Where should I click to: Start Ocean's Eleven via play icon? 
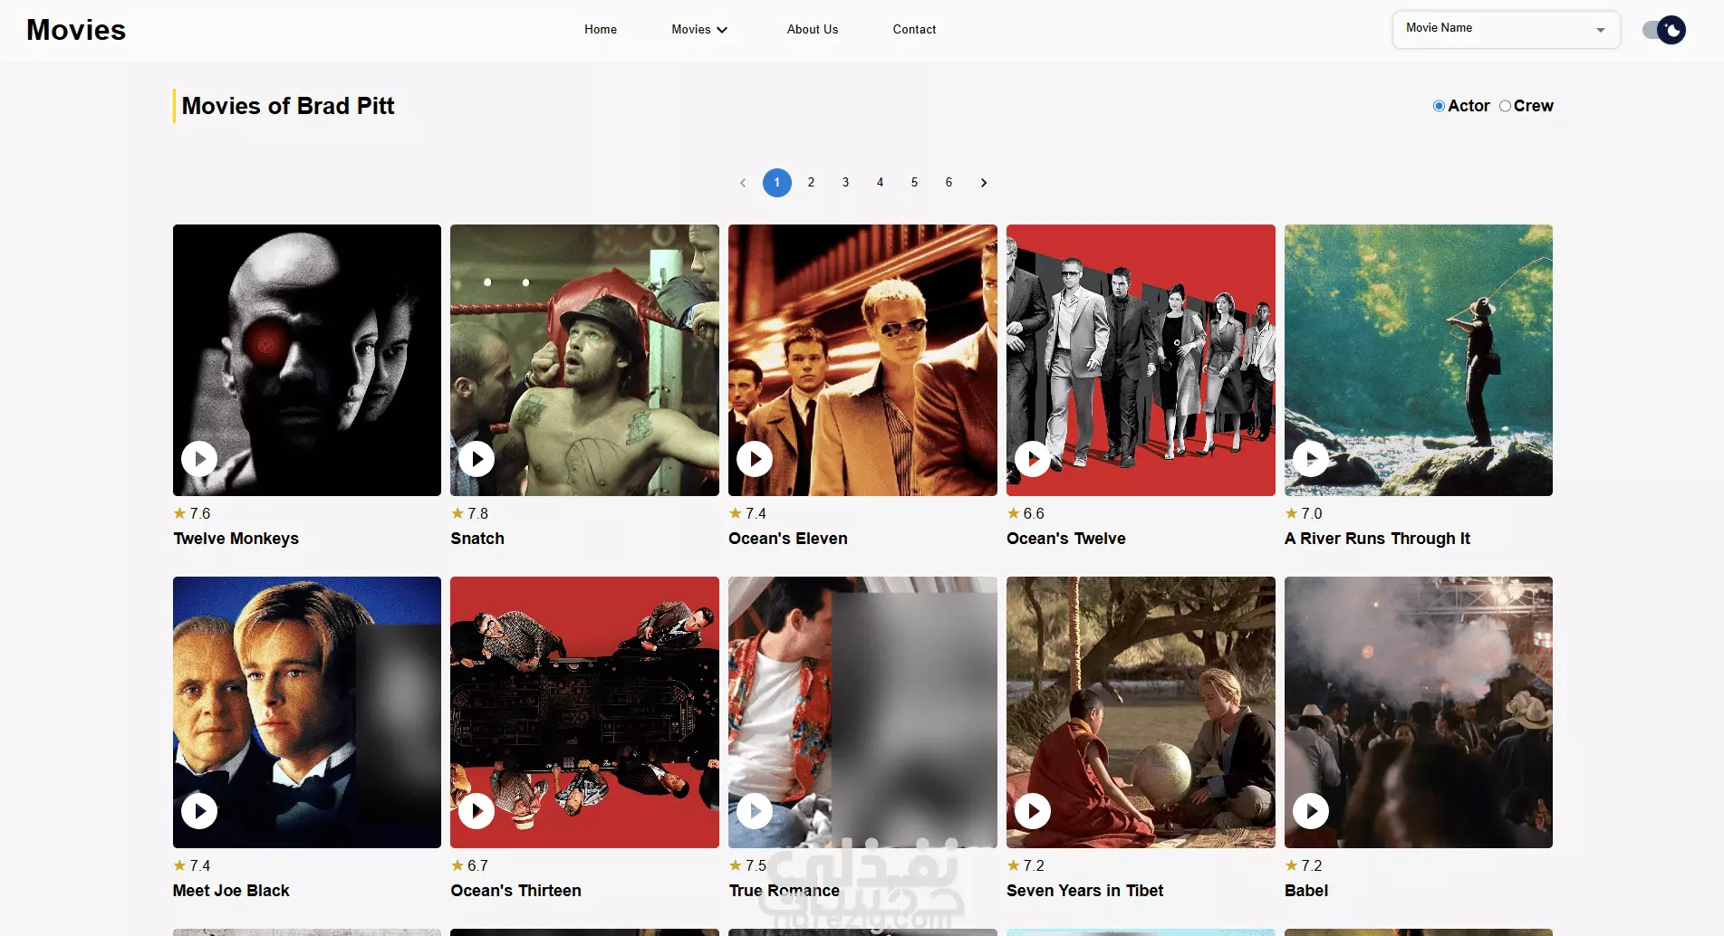[x=755, y=459]
